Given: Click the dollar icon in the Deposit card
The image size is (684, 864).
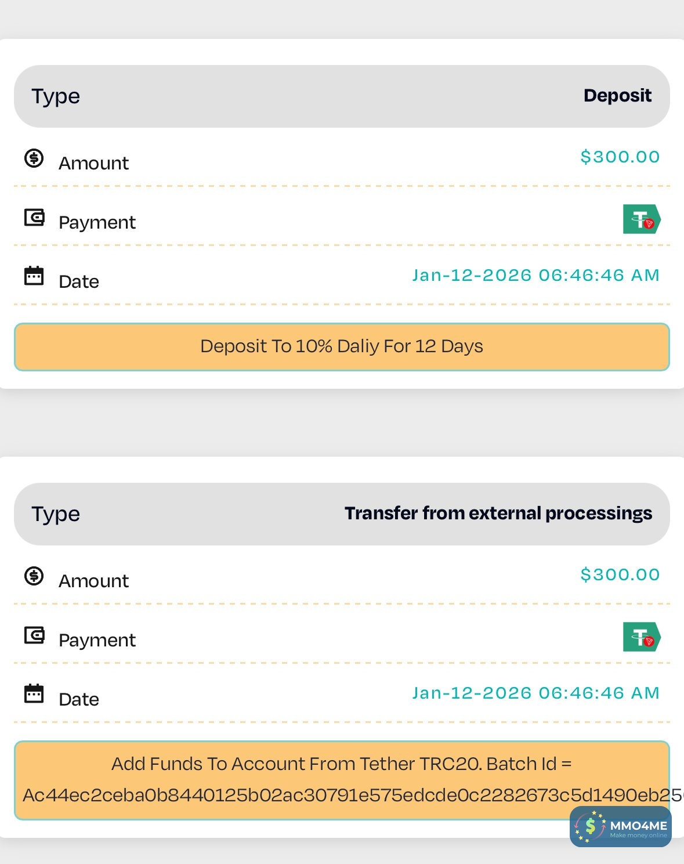Looking at the screenshot, I should 34,158.
